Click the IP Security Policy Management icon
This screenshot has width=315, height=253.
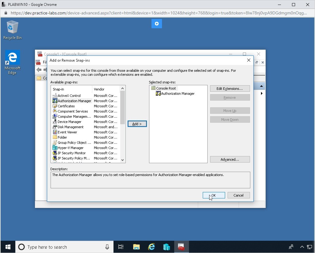click(55, 158)
